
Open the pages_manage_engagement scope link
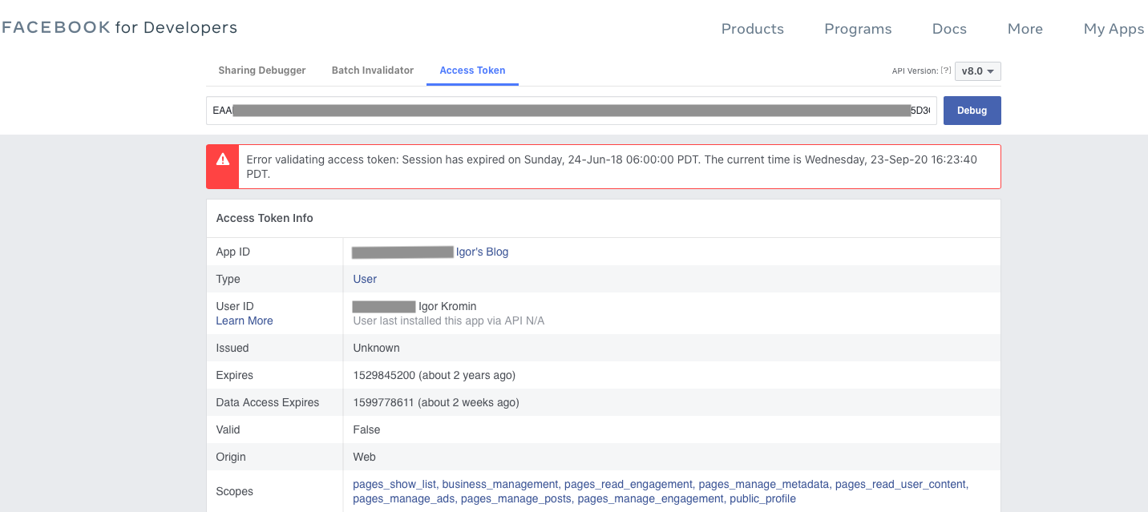(650, 498)
